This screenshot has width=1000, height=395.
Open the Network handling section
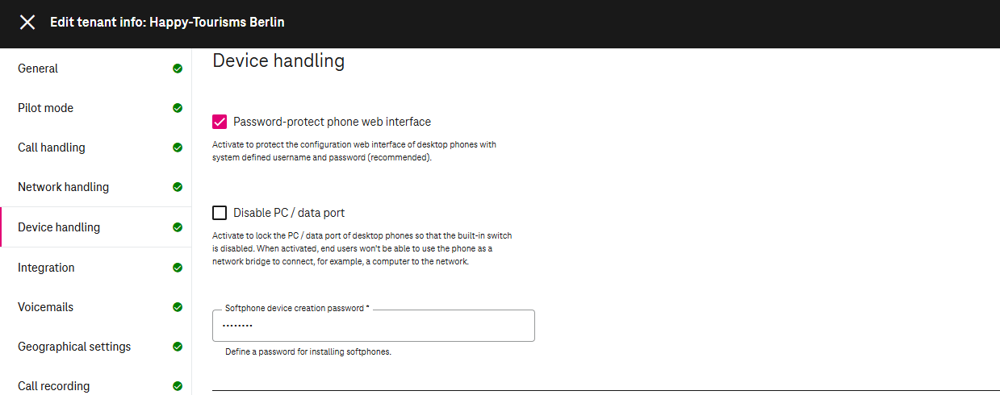click(63, 187)
